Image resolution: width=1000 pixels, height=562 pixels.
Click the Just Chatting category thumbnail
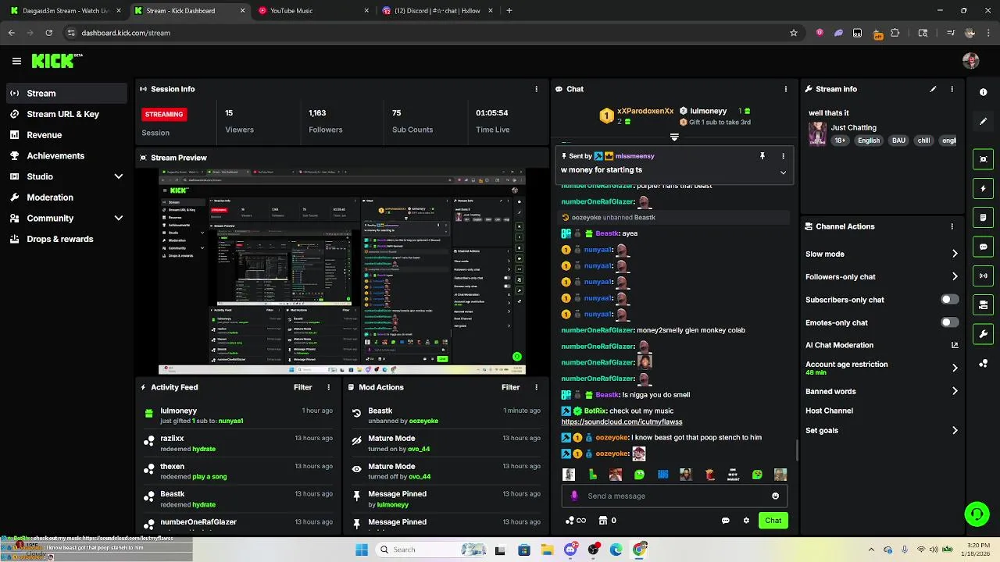pyautogui.click(x=817, y=133)
